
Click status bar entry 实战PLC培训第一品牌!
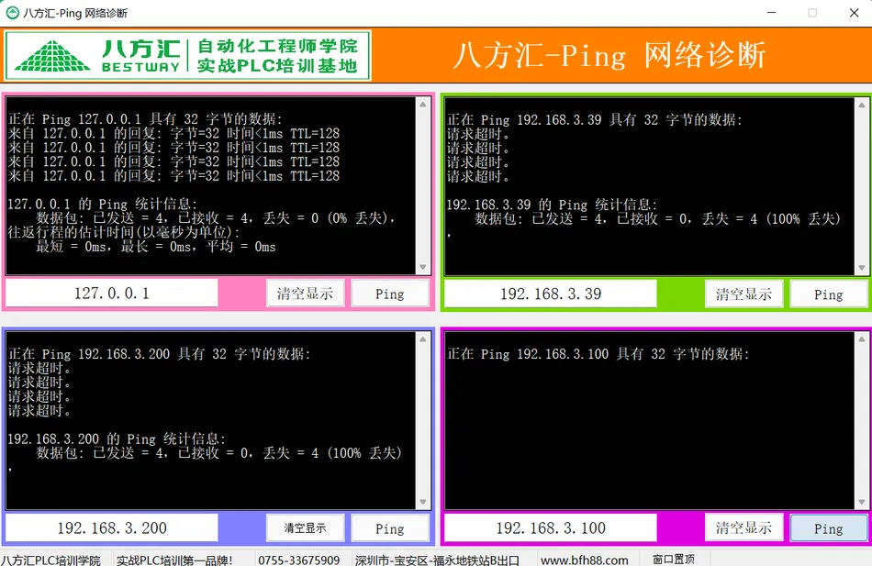tap(174, 560)
